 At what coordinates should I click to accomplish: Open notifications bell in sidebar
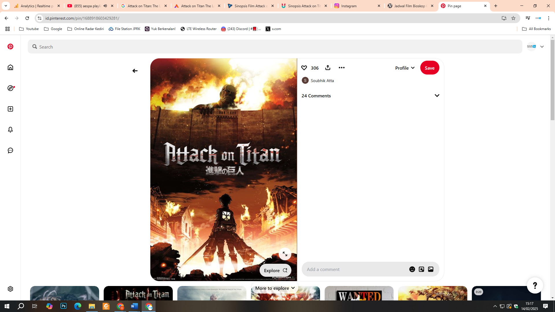10,130
